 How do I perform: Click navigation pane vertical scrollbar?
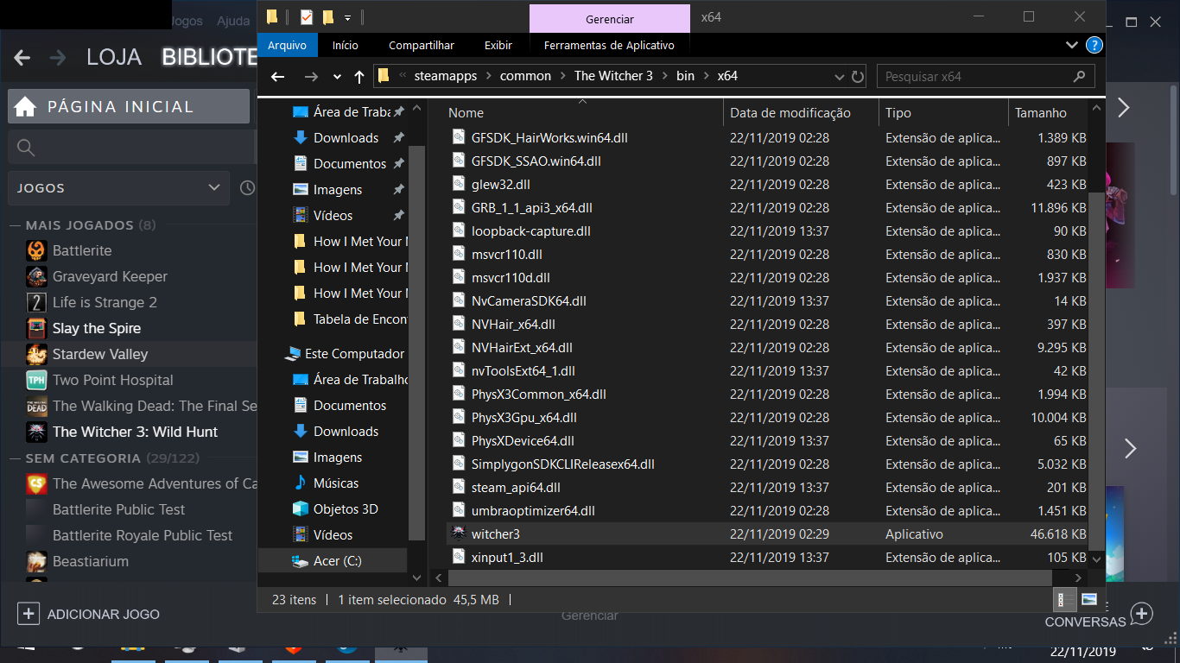[x=416, y=341]
